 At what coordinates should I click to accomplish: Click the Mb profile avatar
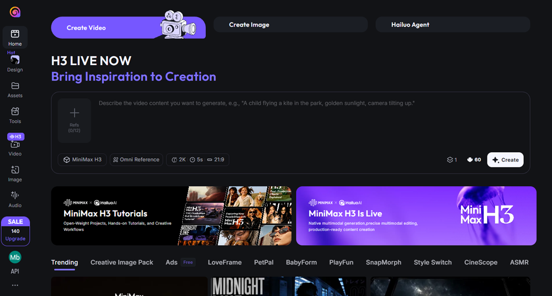[x=15, y=257]
